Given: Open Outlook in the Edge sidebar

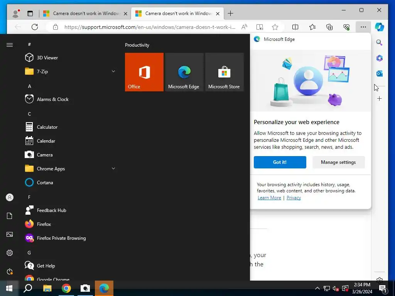Looking at the screenshot, I should tap(380, 74).
